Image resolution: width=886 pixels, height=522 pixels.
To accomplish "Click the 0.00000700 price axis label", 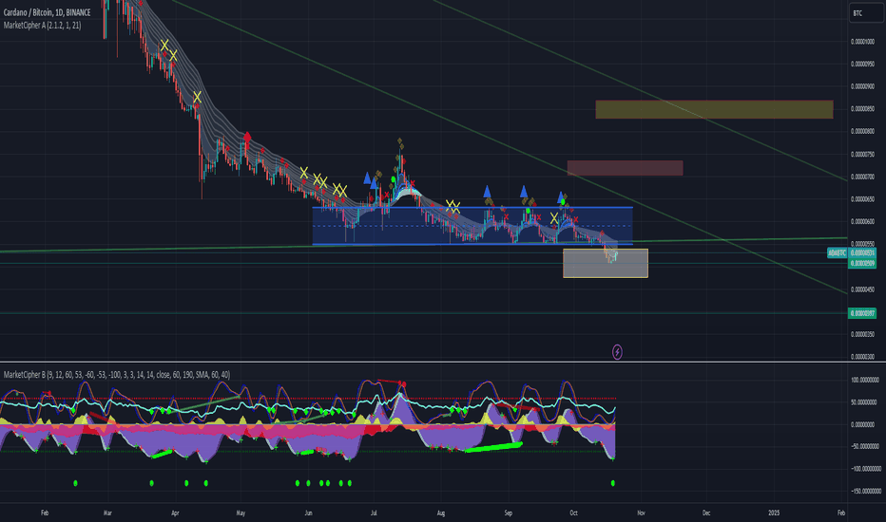I will tap(862, 177).
